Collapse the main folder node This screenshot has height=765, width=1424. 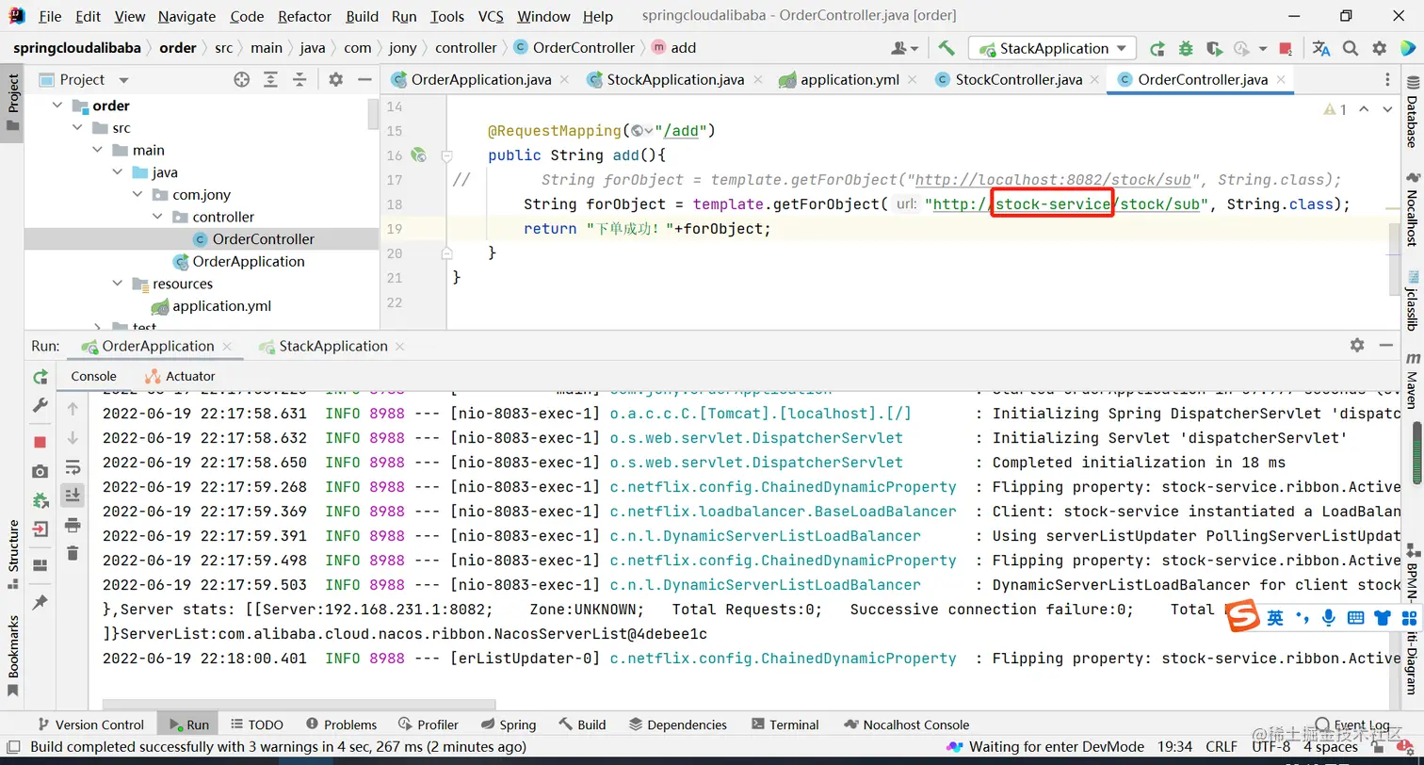click(x=98, y=150)
